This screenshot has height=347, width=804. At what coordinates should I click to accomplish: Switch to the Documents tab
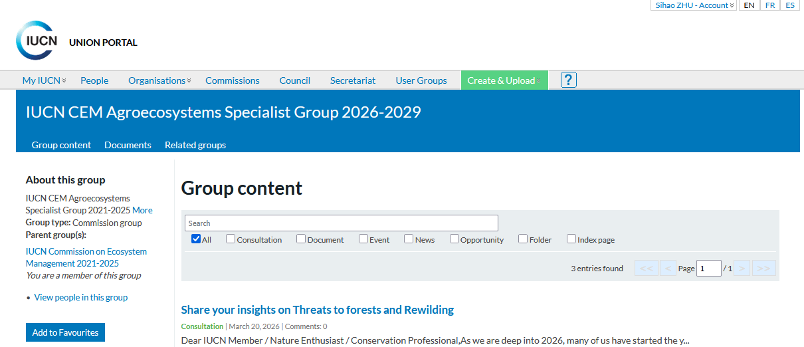point(128,145)
